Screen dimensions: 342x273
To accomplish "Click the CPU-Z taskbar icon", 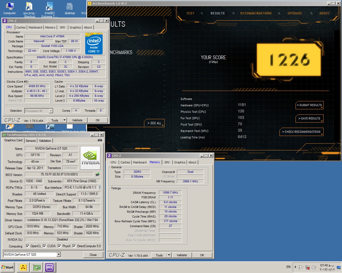I will pyautogui.click(x=49, y=267).
